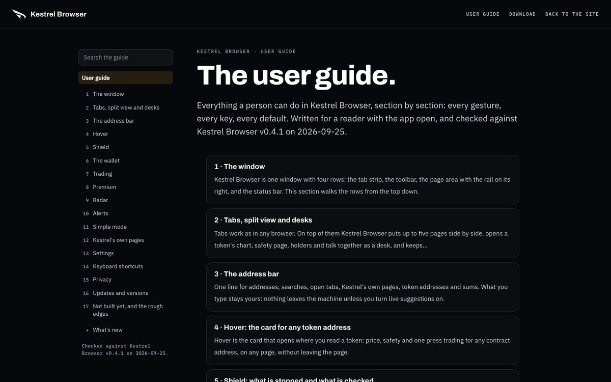Go BACK TO THE SITE
This screenshot has width=611, height=382.
point(572,14)
